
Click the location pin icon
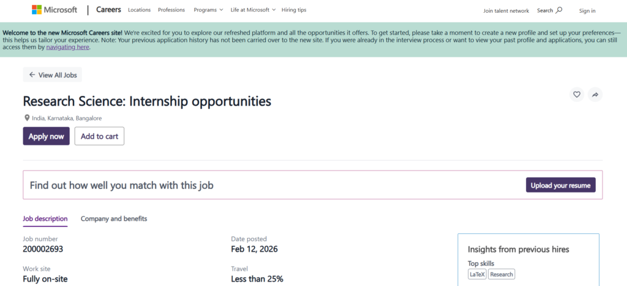[27, 118]
